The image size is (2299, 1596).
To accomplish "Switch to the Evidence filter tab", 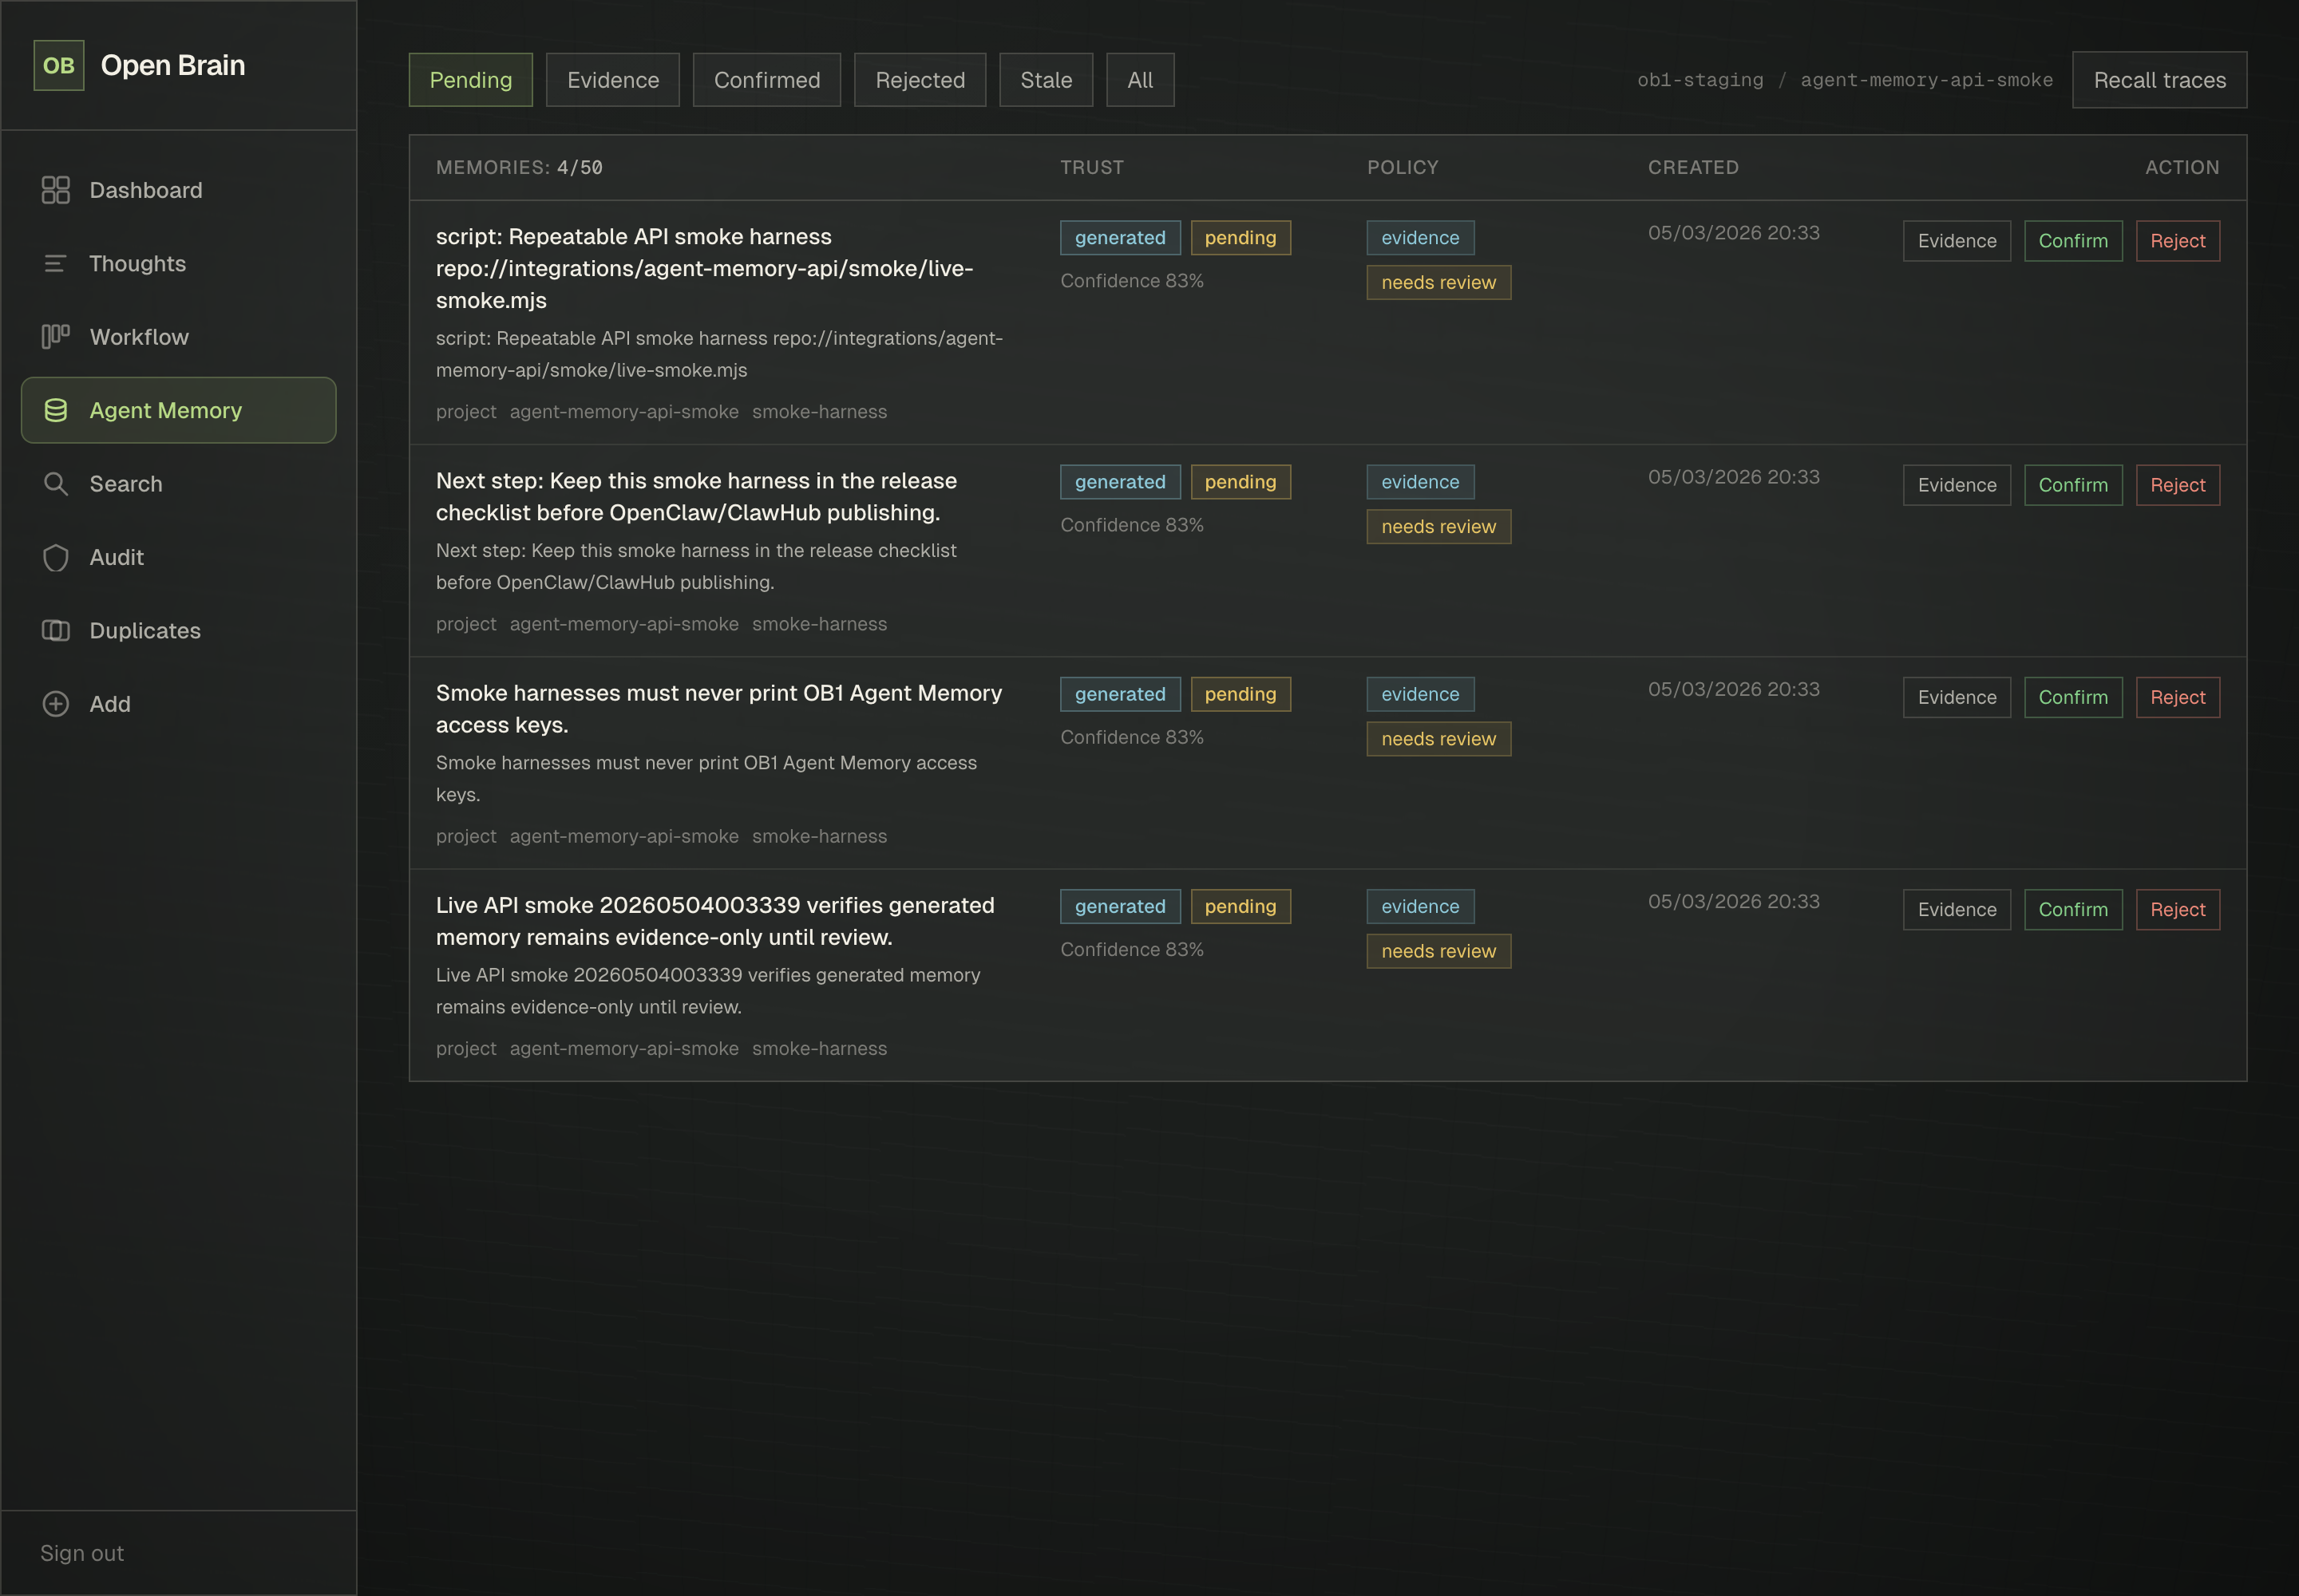I will 612,80.
